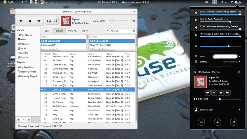Open the SuSE activities menu
247x139 pixels.
click(8, 2)
